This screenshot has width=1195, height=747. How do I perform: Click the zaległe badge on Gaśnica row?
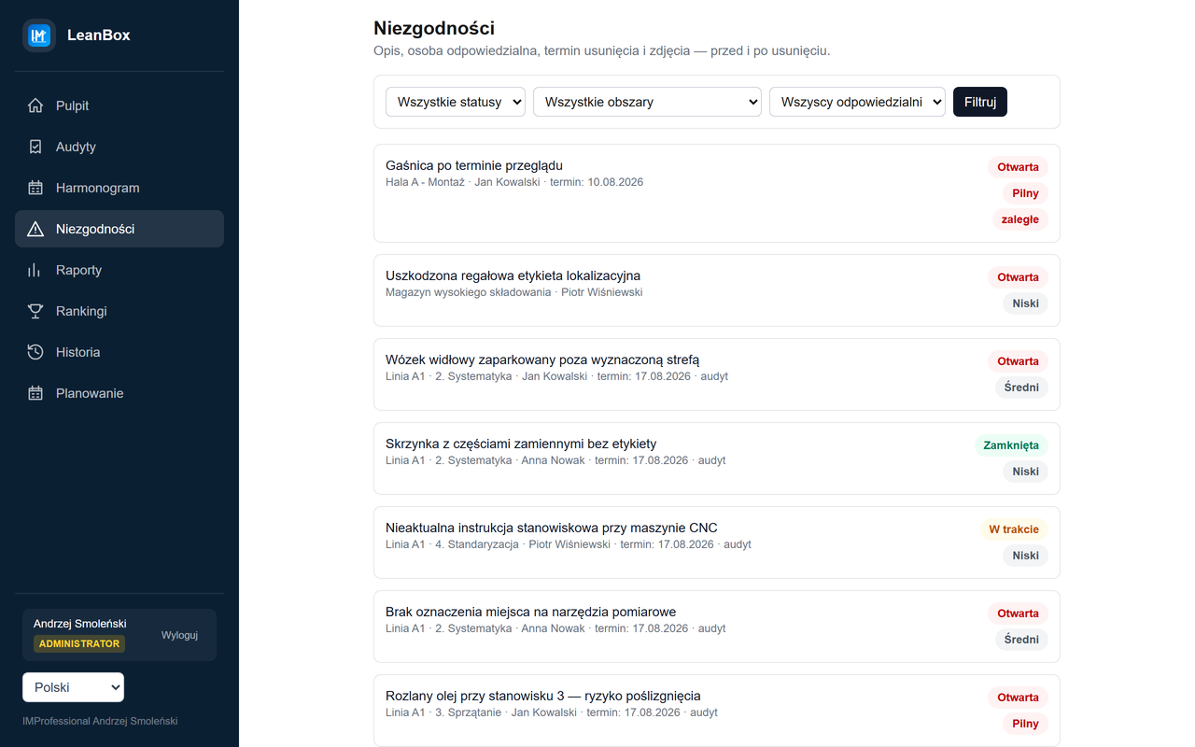pyautogui.click(x=1019, y=219)
